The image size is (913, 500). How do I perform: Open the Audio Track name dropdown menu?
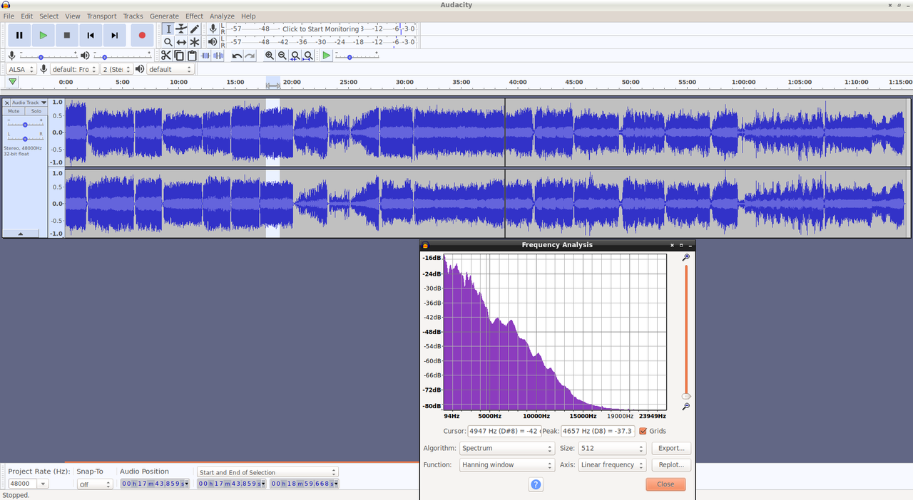coord(29,103)
